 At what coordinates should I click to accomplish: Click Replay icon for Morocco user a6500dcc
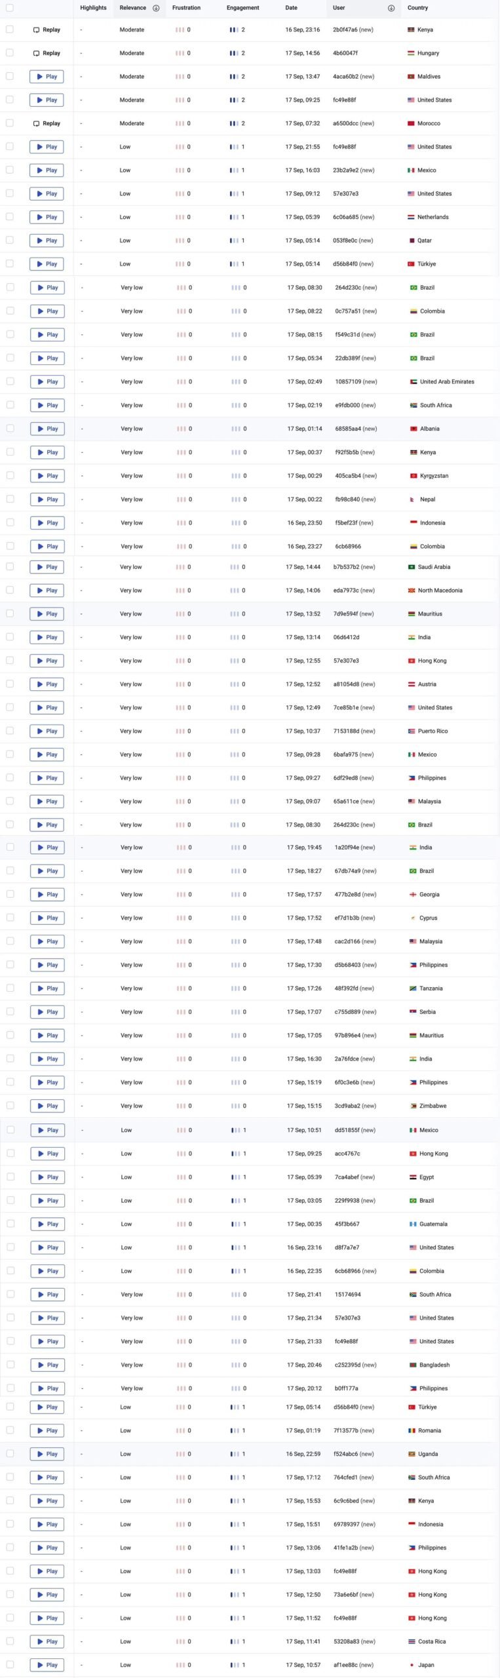click(x=36, y=124)
